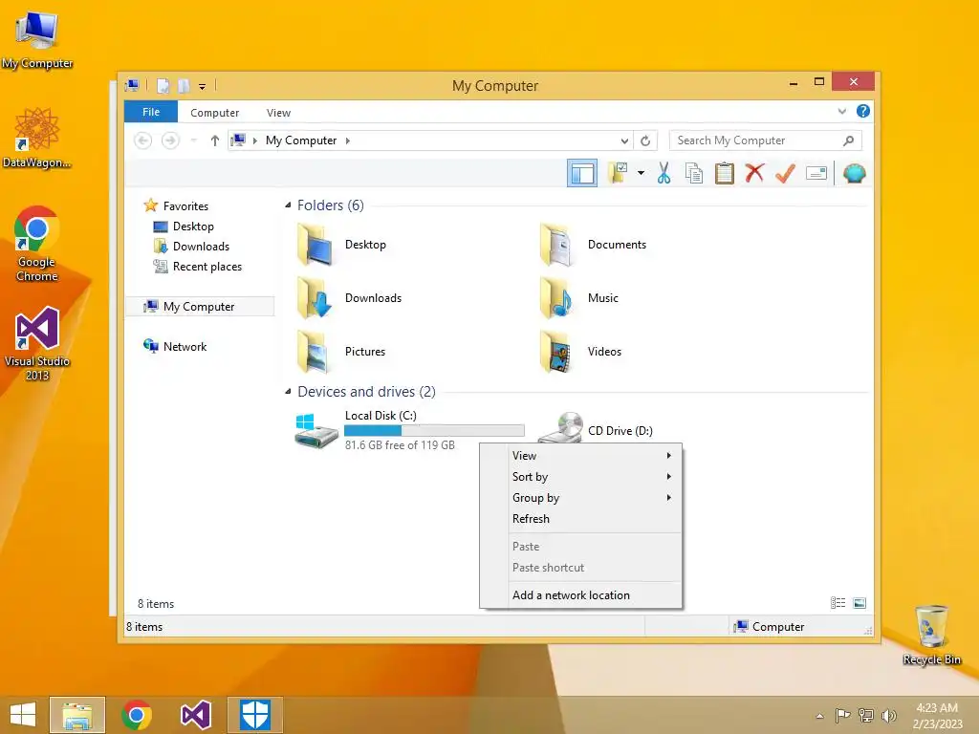Click the address bar Refresh button

[645, 141]
